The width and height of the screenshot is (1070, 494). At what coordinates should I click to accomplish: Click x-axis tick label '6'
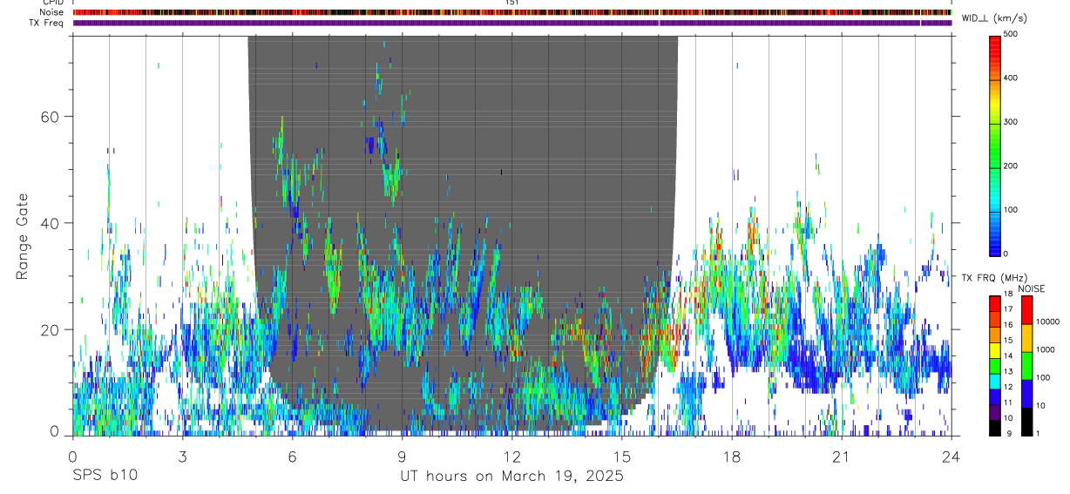[292, 457]
